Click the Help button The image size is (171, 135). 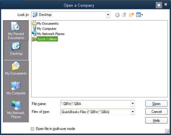click(x=156, y=120)
